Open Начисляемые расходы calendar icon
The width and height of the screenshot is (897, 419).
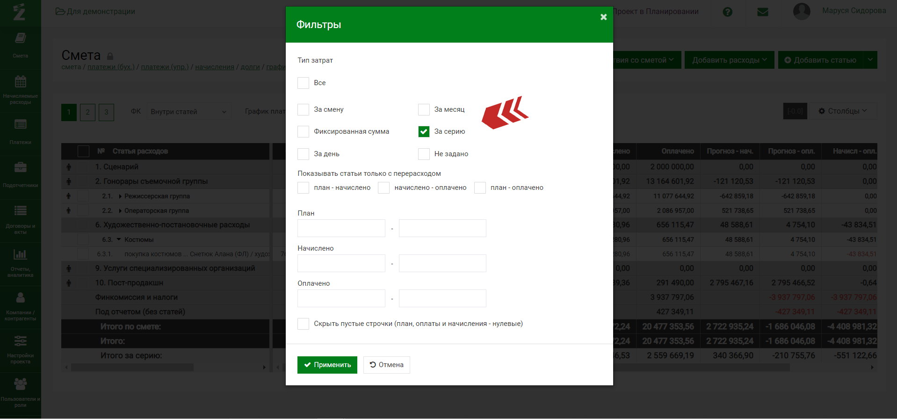pos(20,82)
